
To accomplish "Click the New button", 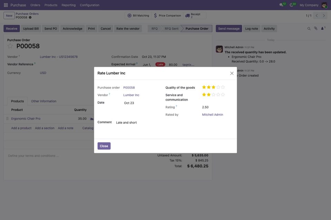I will click(9, 15).
